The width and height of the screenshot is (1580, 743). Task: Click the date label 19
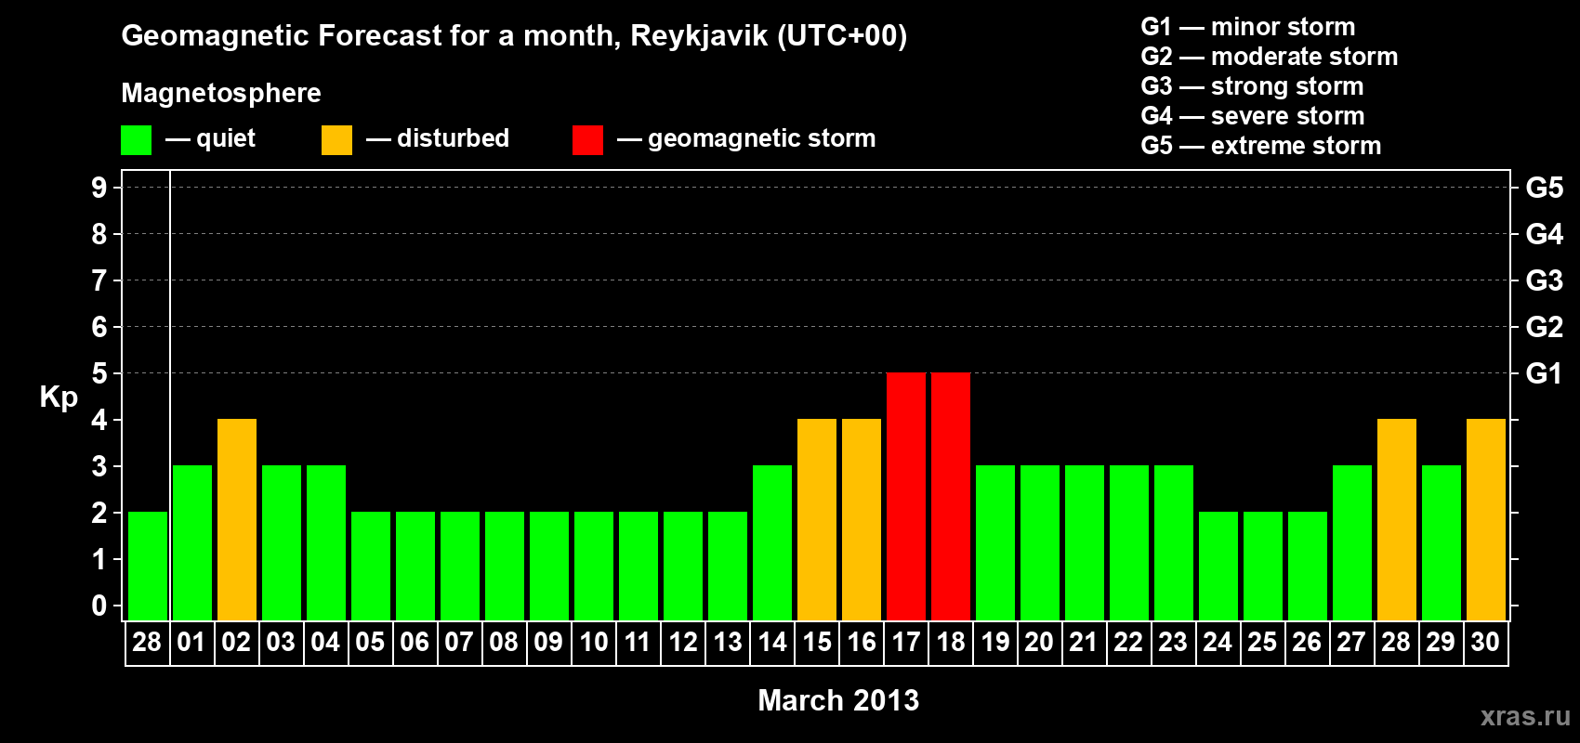click(x=995, y=643)
